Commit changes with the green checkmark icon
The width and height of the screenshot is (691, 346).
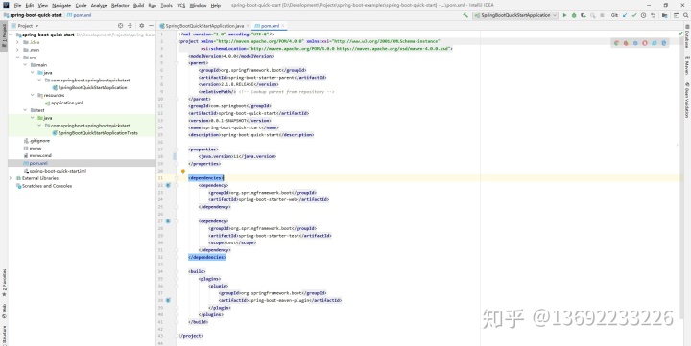pos(634,15)
